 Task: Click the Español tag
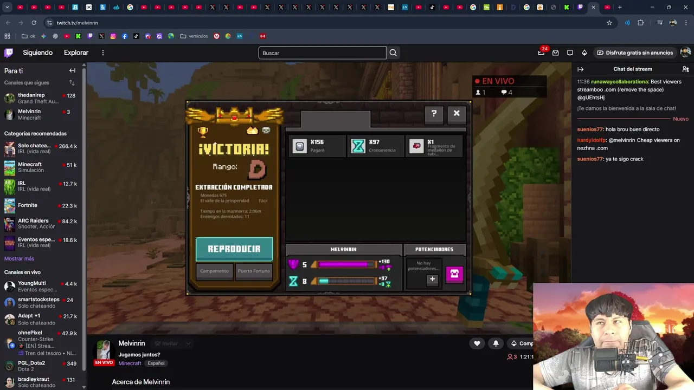pyautogui.click(x=156, y=363)
